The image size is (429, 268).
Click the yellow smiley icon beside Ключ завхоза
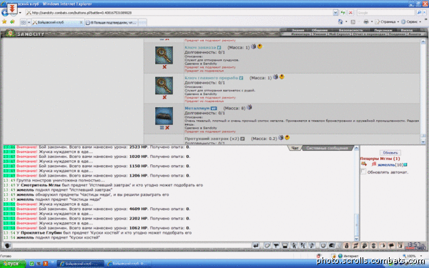pos(260,46)
